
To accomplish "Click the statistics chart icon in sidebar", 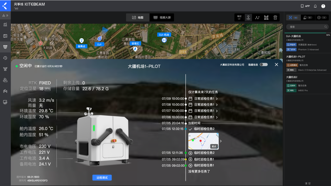I will [5, 24].
